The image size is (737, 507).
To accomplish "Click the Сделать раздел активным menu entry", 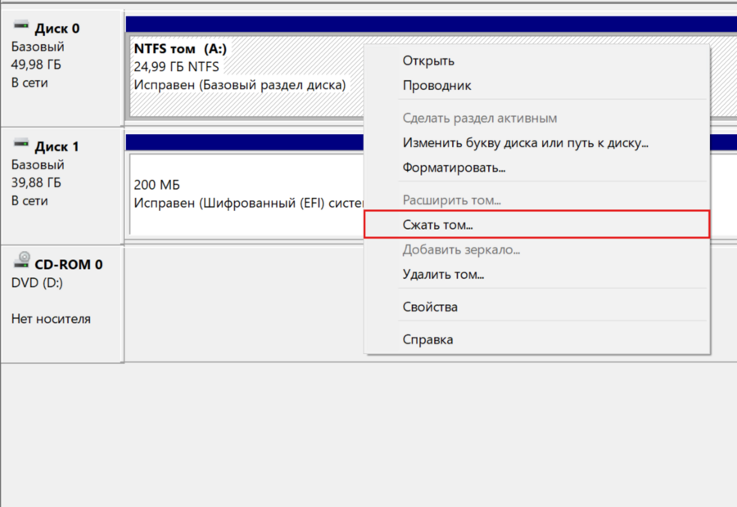I will [480, 119].
